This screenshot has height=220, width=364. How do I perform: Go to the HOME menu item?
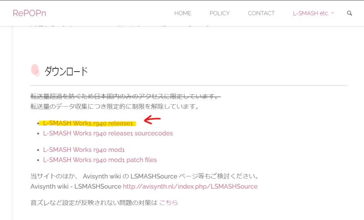(183, 13)
